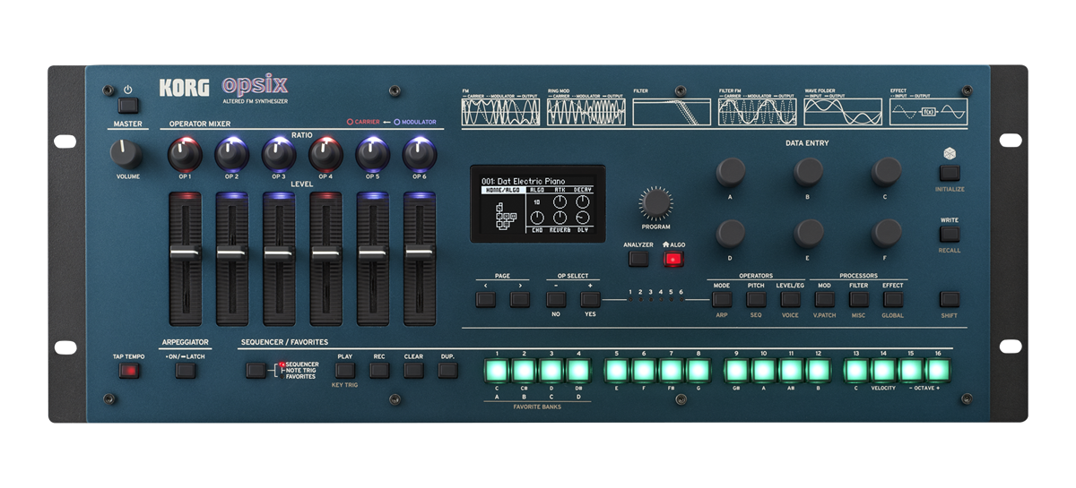Go to previous page with Page < button
Viewport: 1076px width, 488px height.
(x=485, y=299)
